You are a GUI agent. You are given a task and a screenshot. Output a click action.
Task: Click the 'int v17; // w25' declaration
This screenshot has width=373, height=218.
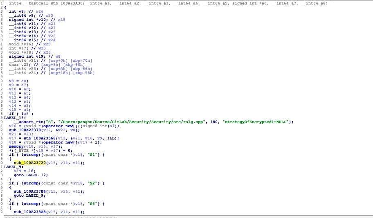pyautogui.click(x=27, y=48)
